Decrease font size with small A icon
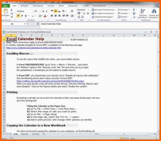 pos(47,11)
